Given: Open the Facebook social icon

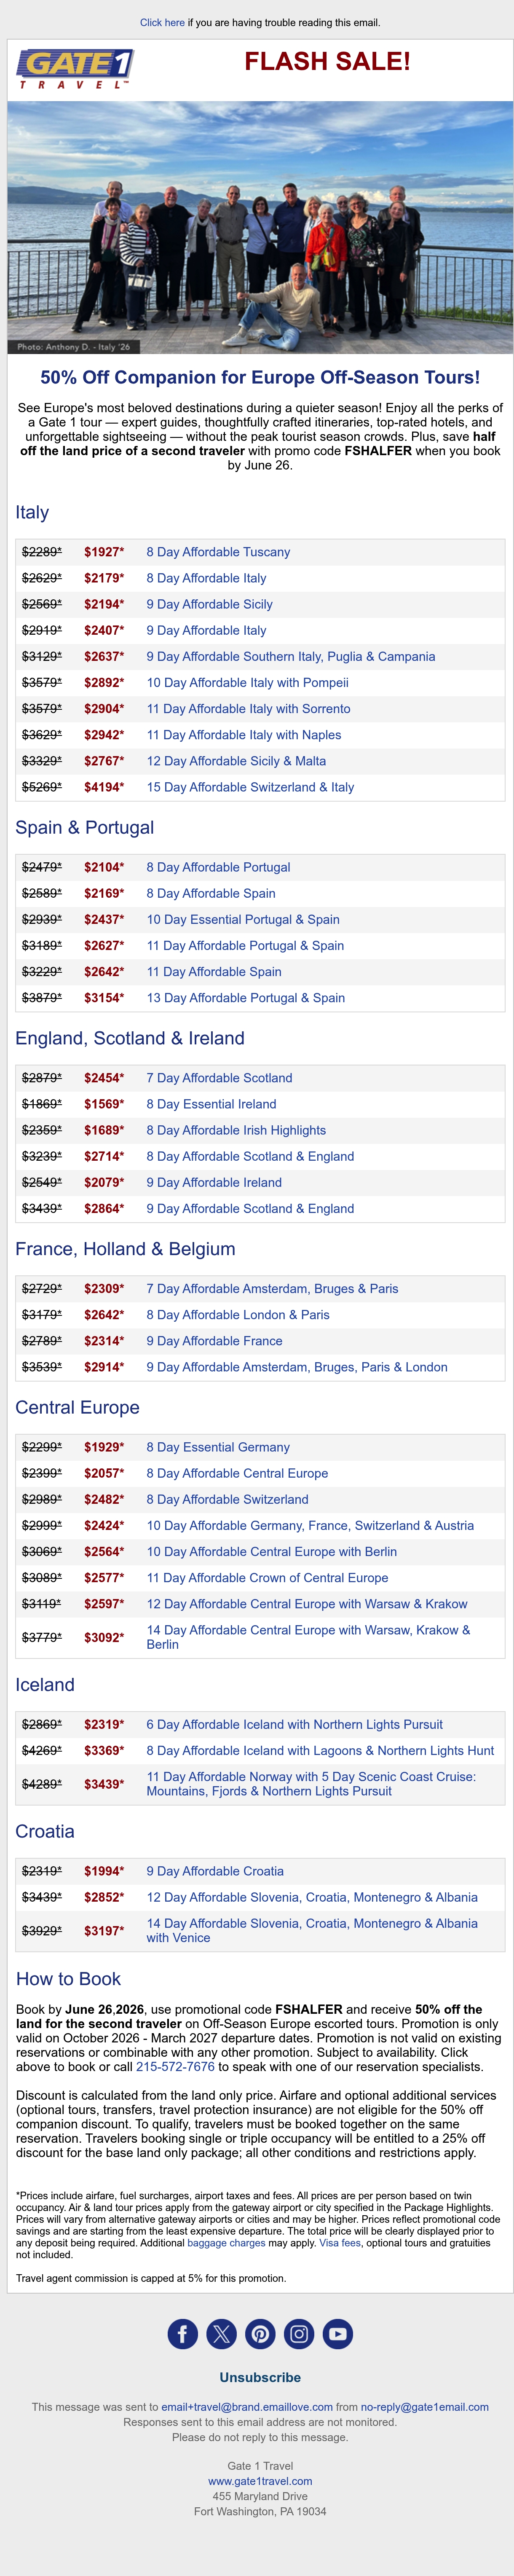Looking at the screenshot, I should (x=182, y=2334).
